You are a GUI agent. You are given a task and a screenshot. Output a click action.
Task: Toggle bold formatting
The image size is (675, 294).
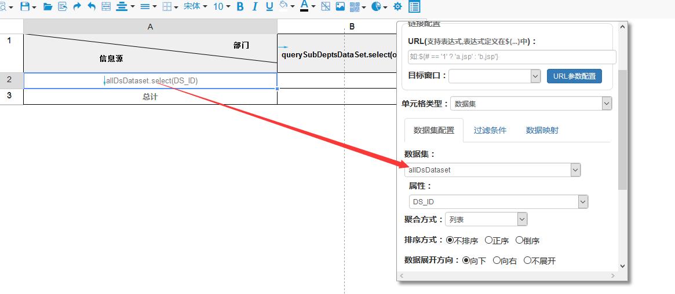pyautogui.click(x=240, y=6)
